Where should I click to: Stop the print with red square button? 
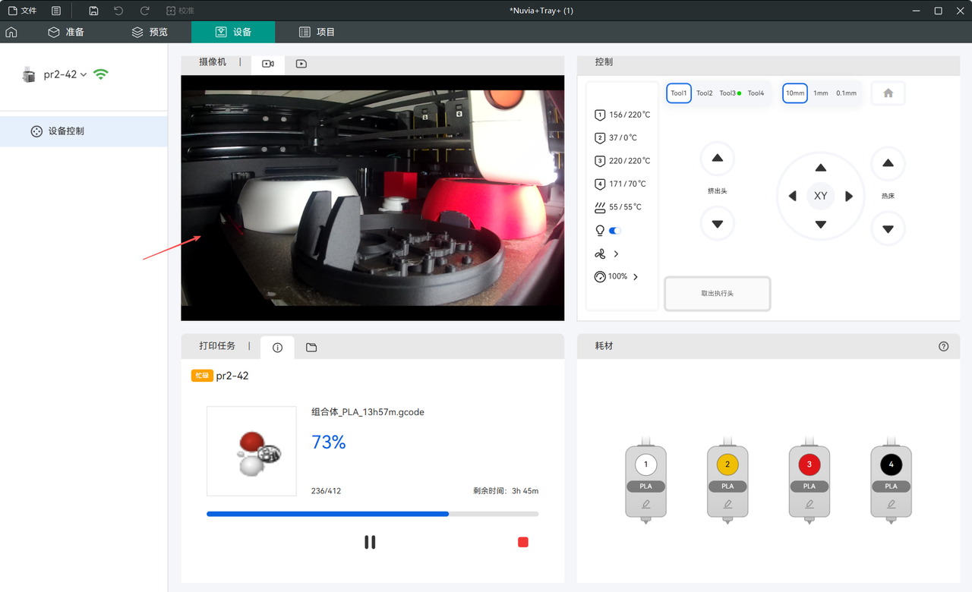(x=522, y=542)
